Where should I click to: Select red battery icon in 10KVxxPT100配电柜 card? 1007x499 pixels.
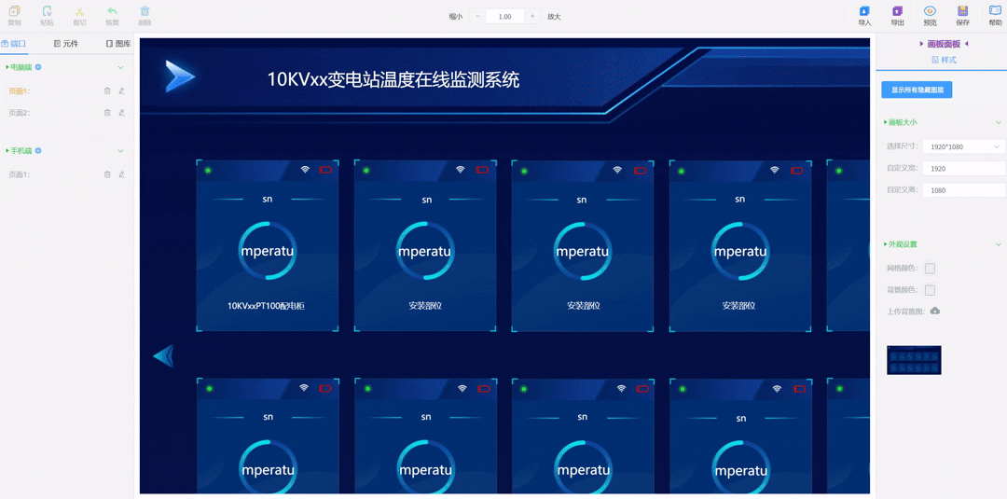pos(325,170)
